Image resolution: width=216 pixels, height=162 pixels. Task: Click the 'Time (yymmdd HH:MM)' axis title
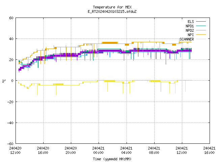pyautogui.click(x=112, y=159)
